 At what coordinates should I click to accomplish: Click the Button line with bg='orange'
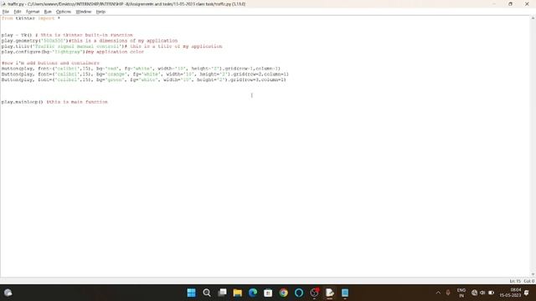pyautogui.click(x=145, y=74)
